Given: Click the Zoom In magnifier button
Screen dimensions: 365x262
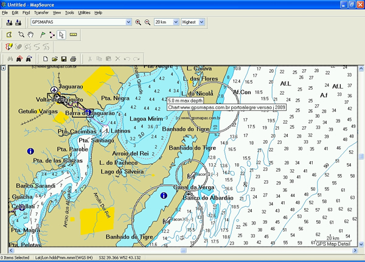Looking at the screenshot, I should pos(138,22).
